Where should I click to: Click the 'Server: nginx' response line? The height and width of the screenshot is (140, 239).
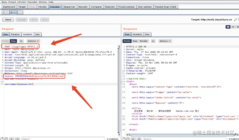pos(135,49)
